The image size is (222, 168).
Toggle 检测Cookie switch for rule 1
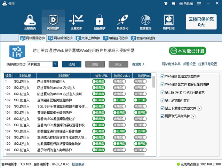pyautogui.click(x=120, y=81)
